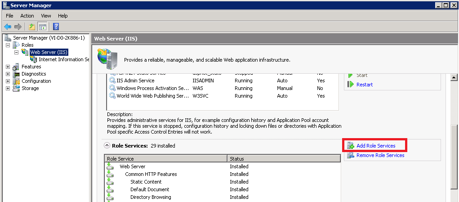Click the Server Manager root node icon
The height and width of the screenshot is (202, 459).
click(8, 38)
